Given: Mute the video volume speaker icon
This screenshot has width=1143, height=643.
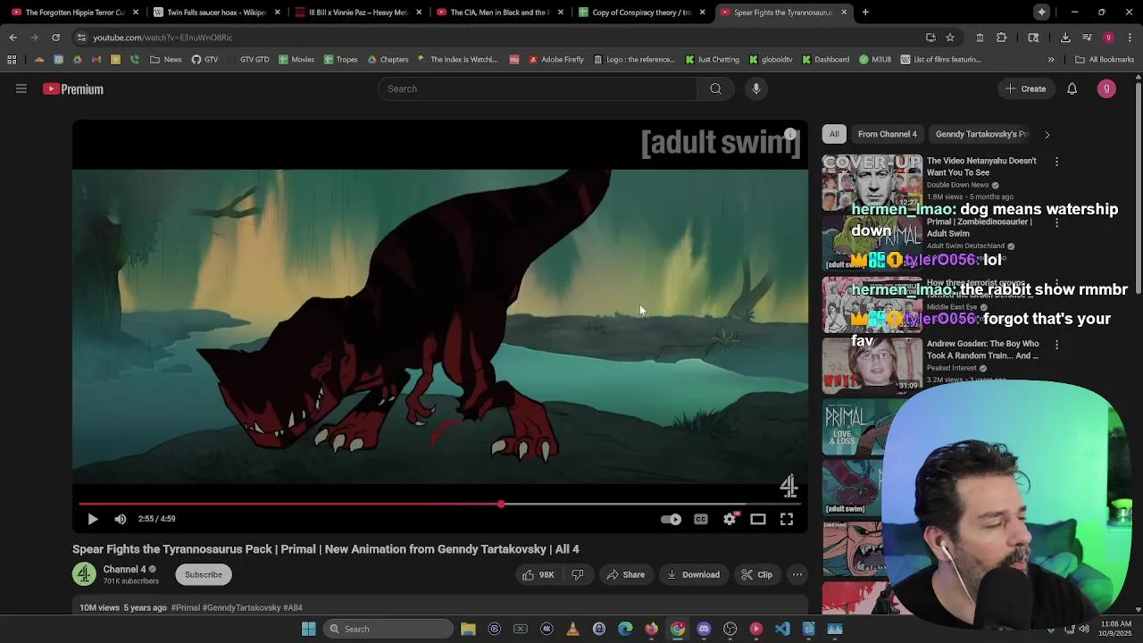Looking at the screenshot, I should click(x=121, y=519).
